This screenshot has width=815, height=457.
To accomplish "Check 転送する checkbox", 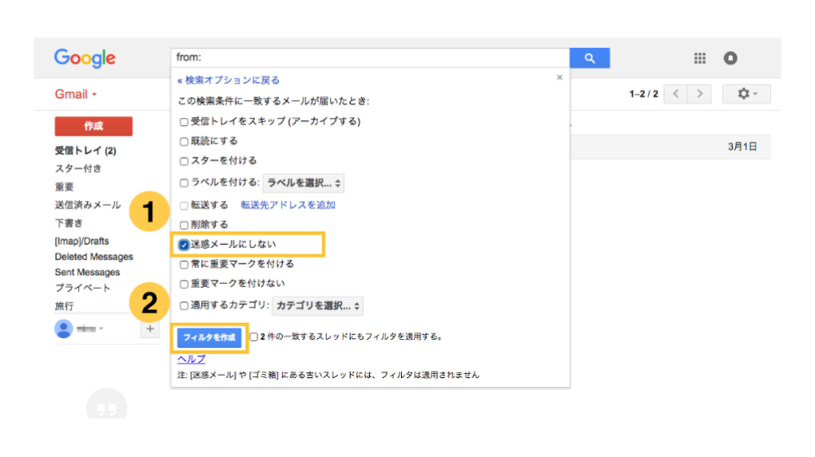I will point(184,206).
